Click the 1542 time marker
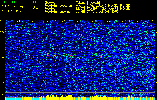Viewport: 157px width, 100px height. (32, 21)
